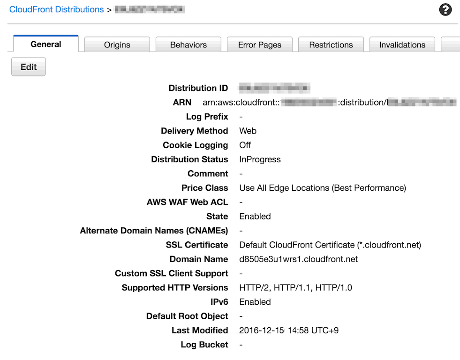The image size is (460, 360).
Task: Switch to the Restrictions tab
Action: coord(331,45)
